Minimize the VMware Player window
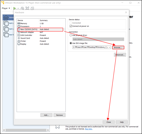Image resolution: width=142 pixels, height=134 pixels. click(x=122, y=3)
